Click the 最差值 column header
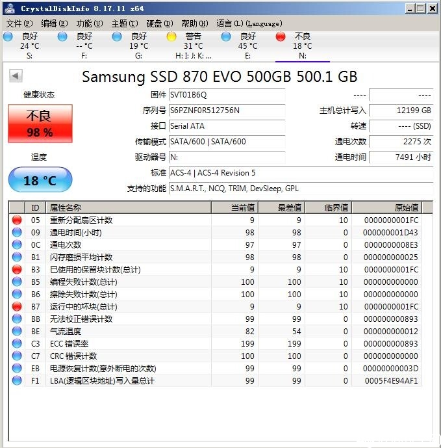The height and width of the screenshot is (448, 441). [x=281, y=207]
